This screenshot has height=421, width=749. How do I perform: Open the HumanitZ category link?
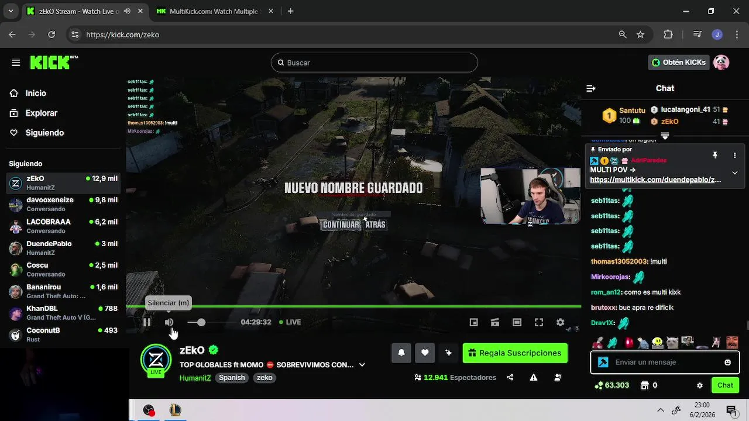click(x=195, y=378)
